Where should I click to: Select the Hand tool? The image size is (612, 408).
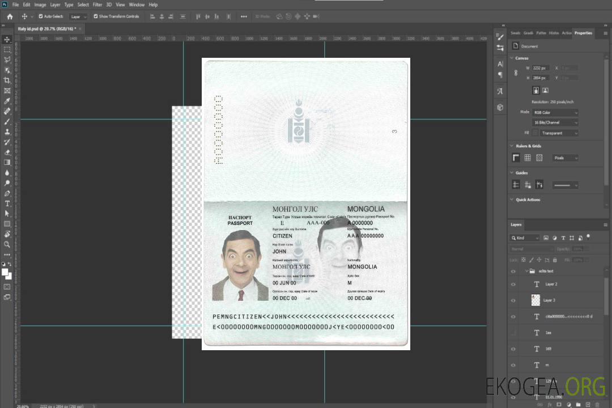pos(7,234)
